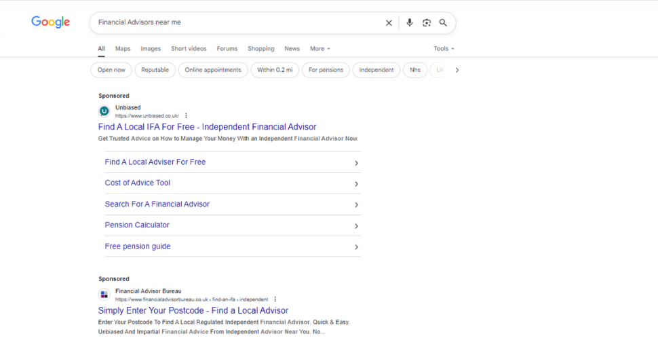This screenshot has width=658, height=351.
Task: Switch to the Shopping tab
Action: (x=261, y=49)
